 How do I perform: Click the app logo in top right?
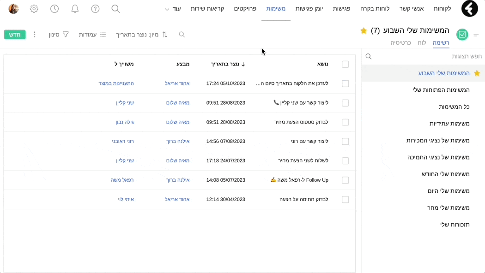point(470,9)
